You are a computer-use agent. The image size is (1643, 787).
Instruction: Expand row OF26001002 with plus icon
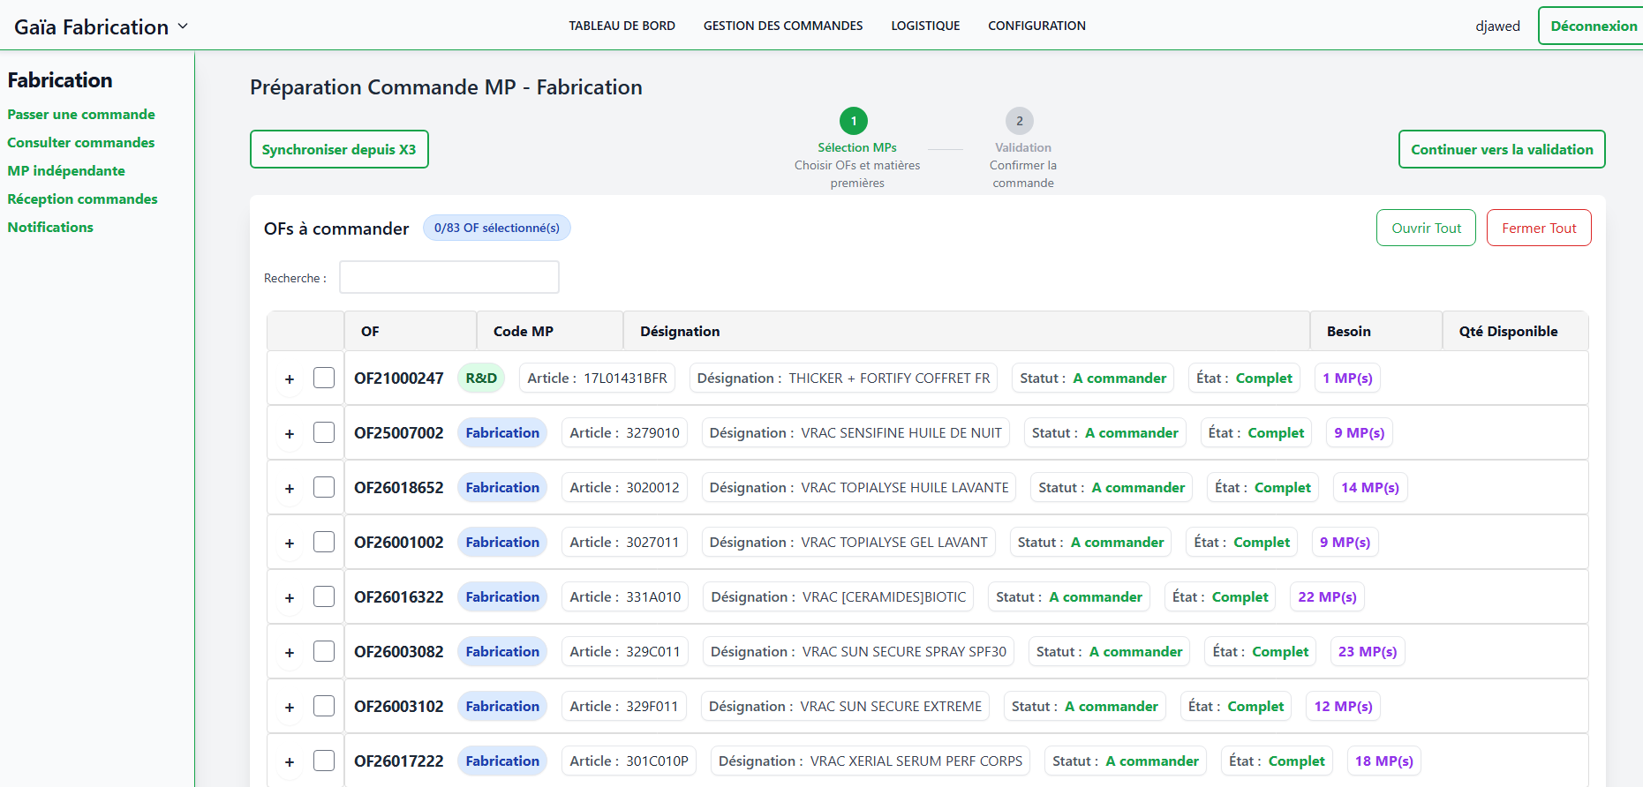tap(290, 543)
